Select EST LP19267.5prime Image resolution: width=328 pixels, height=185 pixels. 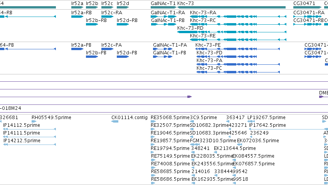(x=266, y=118)
